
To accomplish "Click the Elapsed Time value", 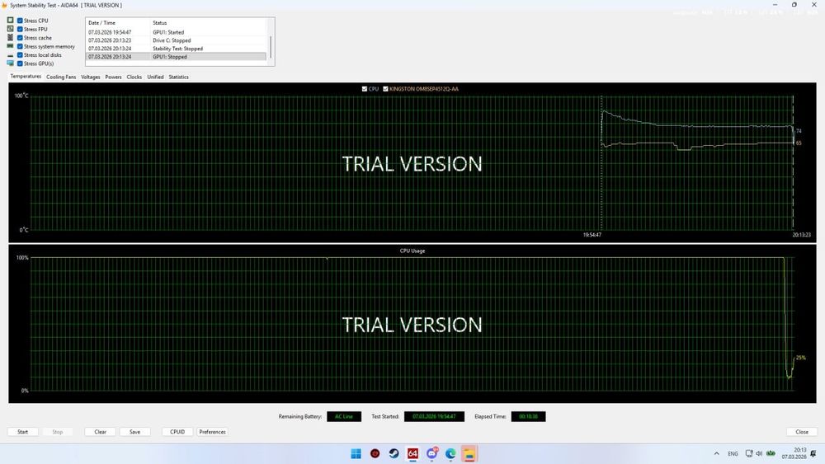I will click(x=528, y=416).
